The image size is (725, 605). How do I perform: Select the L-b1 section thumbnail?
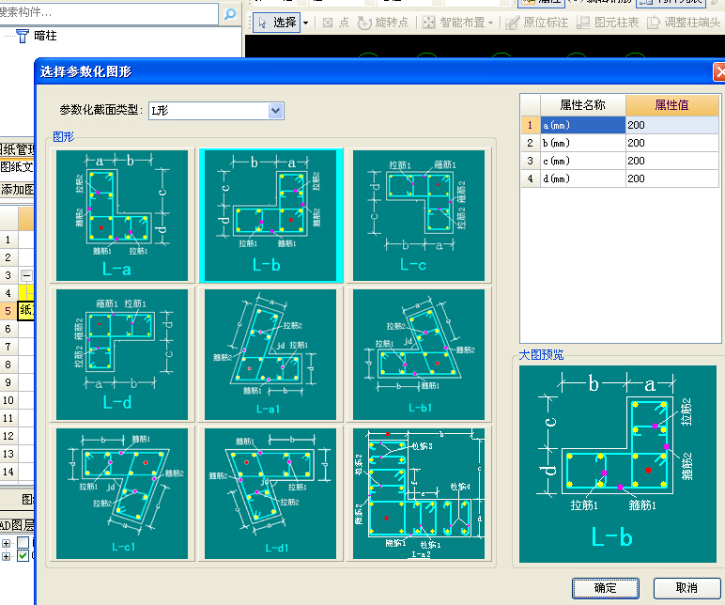click(x=419, y=354)
